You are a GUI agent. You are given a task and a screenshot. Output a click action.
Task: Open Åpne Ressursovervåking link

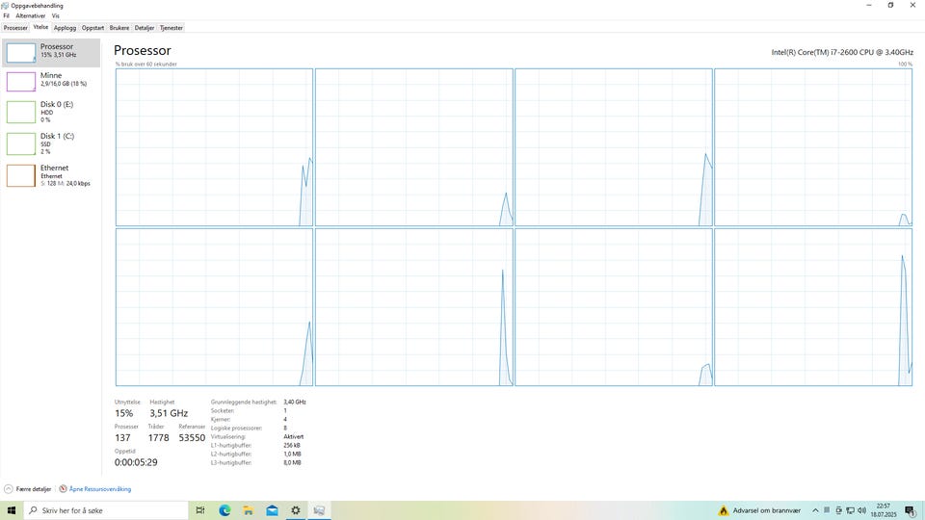point(99,489)
